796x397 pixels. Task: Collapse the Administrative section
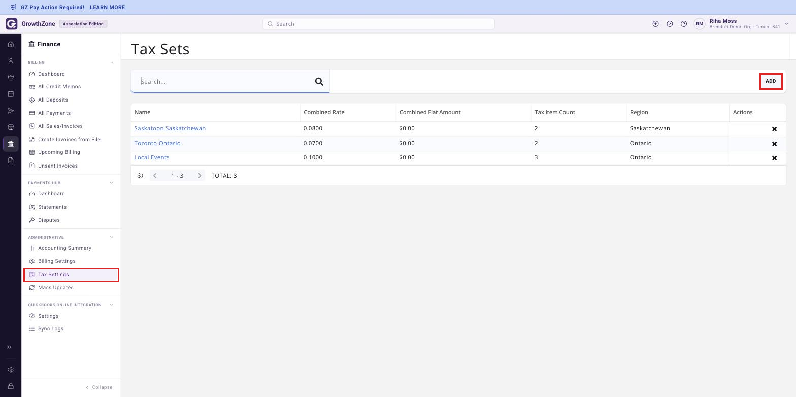coord(112,237)
